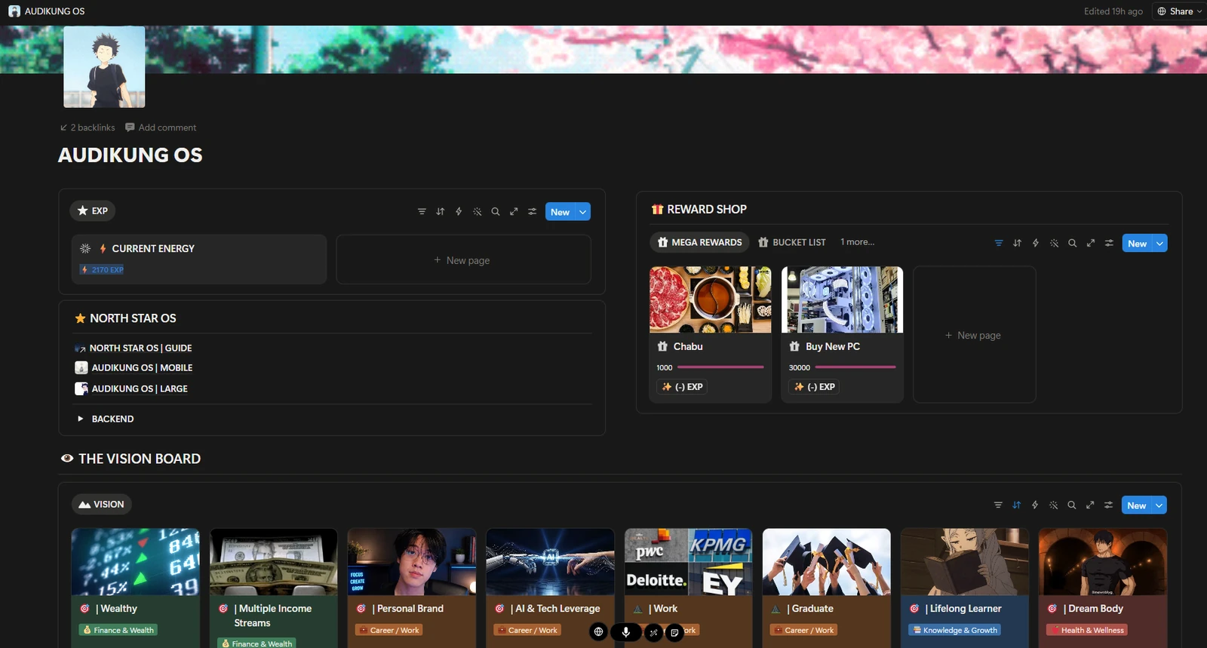Click Chabu progress bar
The height and width of the screenshot is (648, 1207).
(x=720, y=367)
